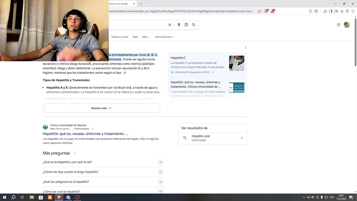Screen dimensions: 357x201
Task: Open the Brave Wallet icon
Action: pyautogui.click(x=336, y=11)
